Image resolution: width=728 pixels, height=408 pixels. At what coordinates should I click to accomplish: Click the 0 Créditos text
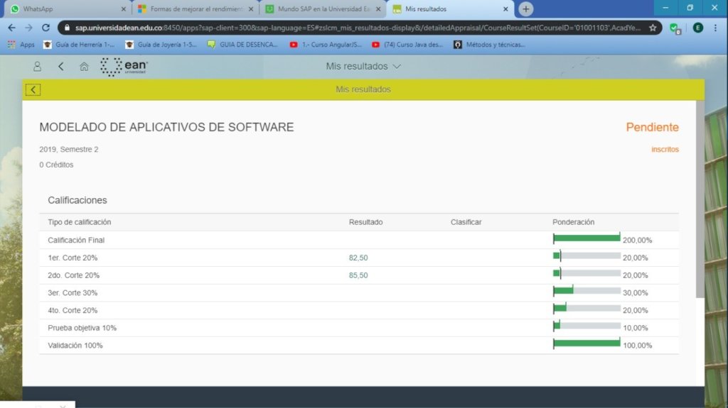click(x=56, y=165)
